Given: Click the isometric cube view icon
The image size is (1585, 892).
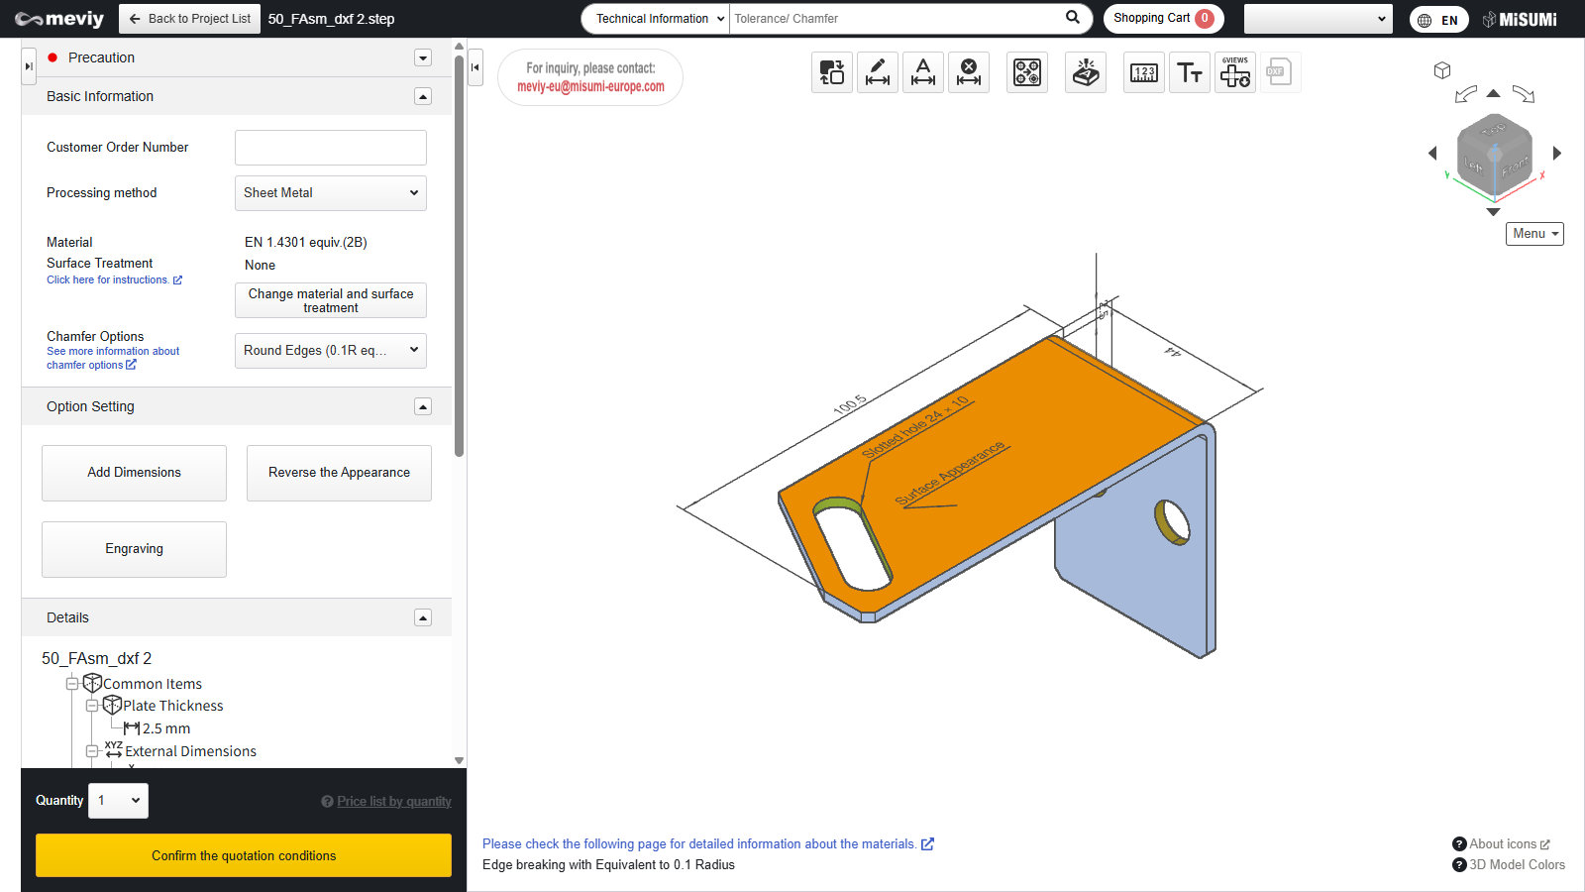Looking at the screenshot, I should coord(1442,70).
